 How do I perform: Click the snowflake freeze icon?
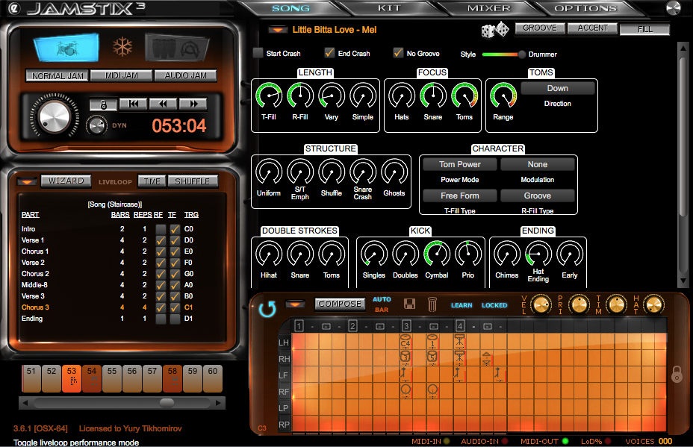point(122,46)
